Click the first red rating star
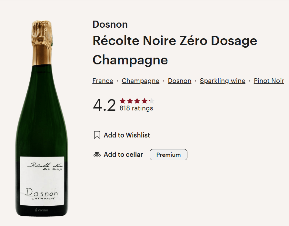 tap(123, 101)
